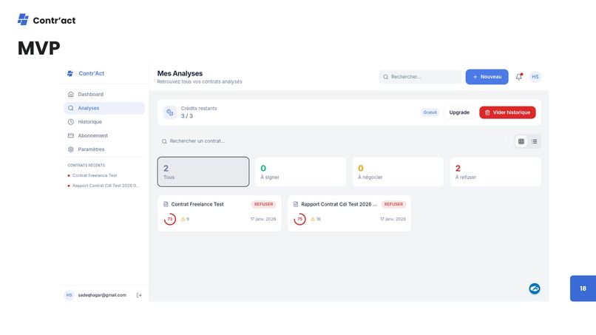Select the À refuser filter card
This screenshot has height=335, width=596.
point(495,172)
